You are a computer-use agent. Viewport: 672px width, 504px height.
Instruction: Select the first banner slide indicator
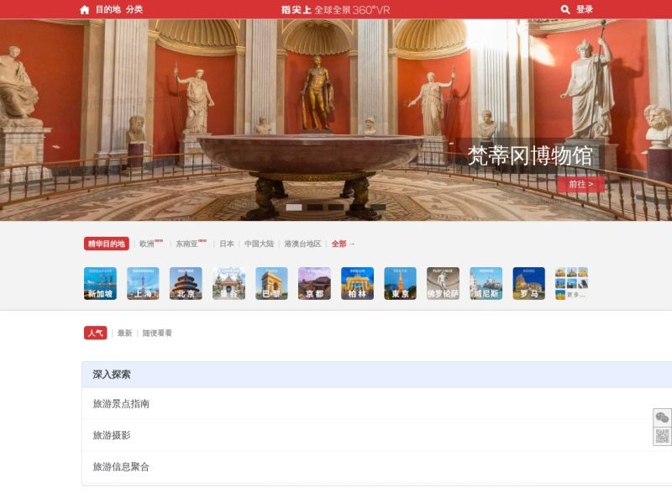[x=294, y=207]
